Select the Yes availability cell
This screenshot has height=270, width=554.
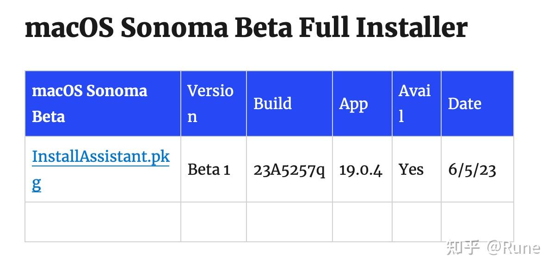click(411, 170)
